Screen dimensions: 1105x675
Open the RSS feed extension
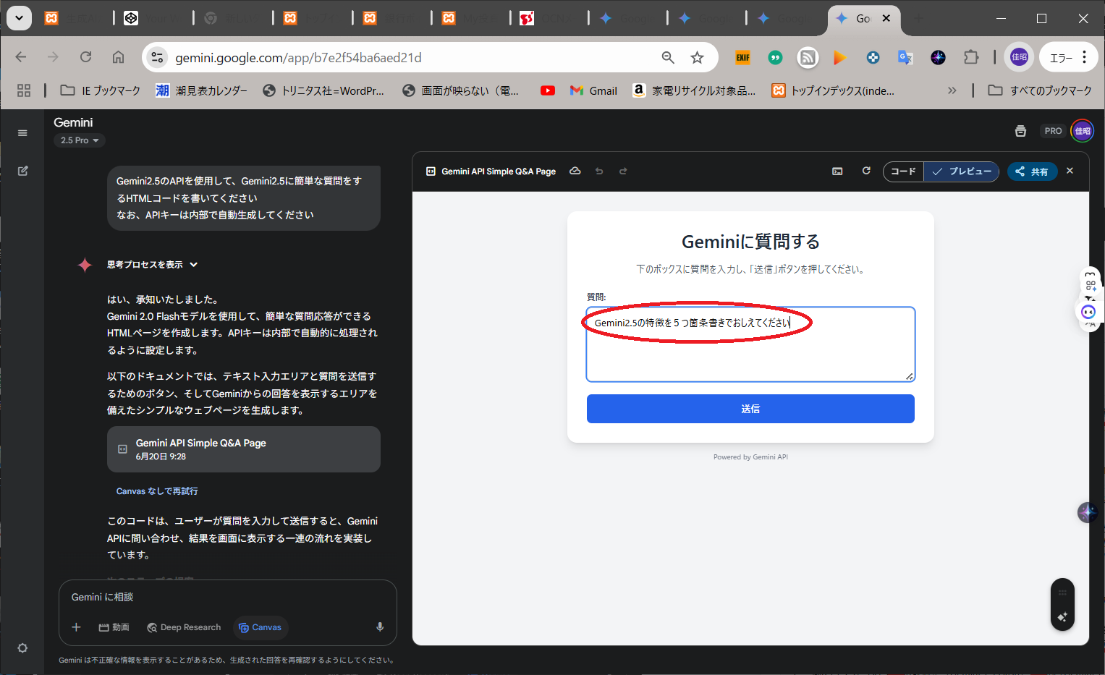[x=808, y=58]
